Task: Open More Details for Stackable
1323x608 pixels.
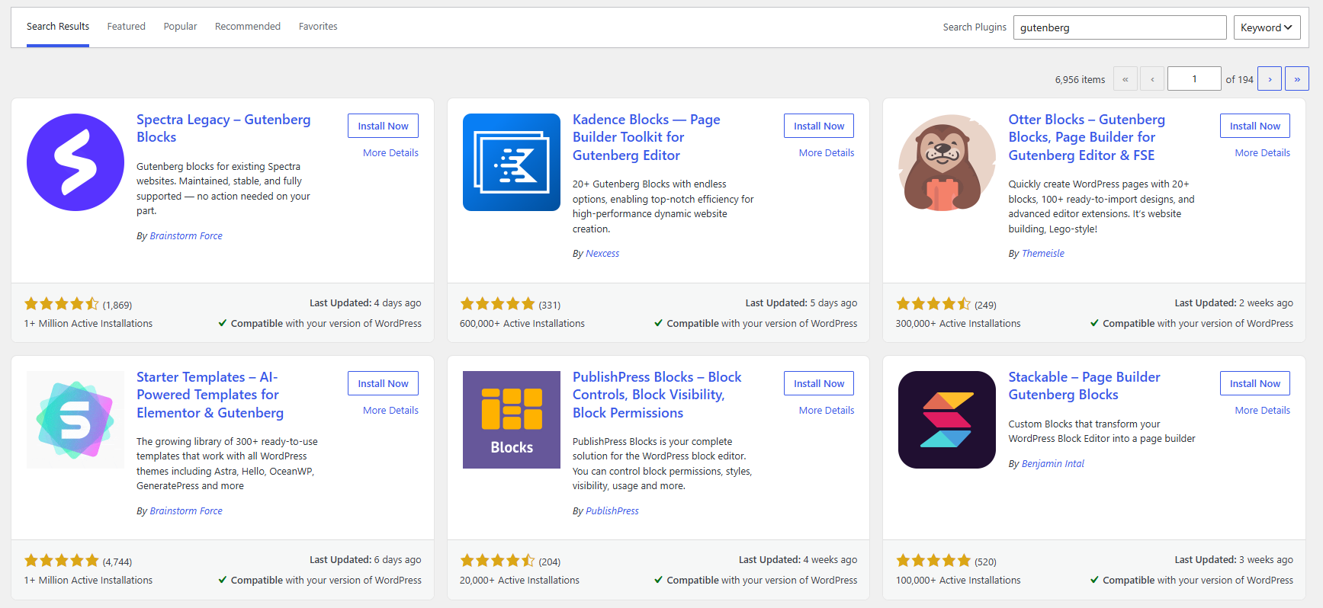Action: (1263, 411)
